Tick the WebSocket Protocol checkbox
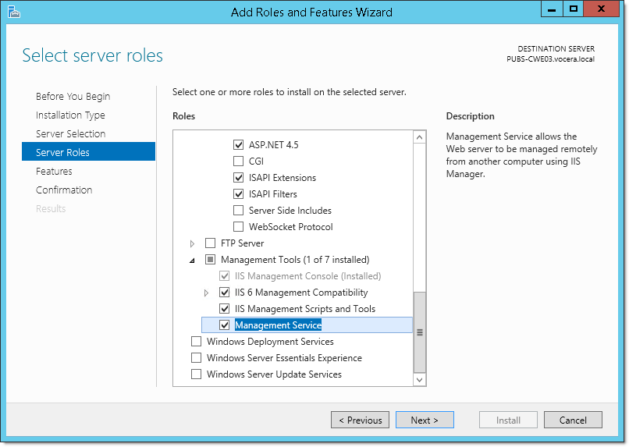 click(238, 227)
